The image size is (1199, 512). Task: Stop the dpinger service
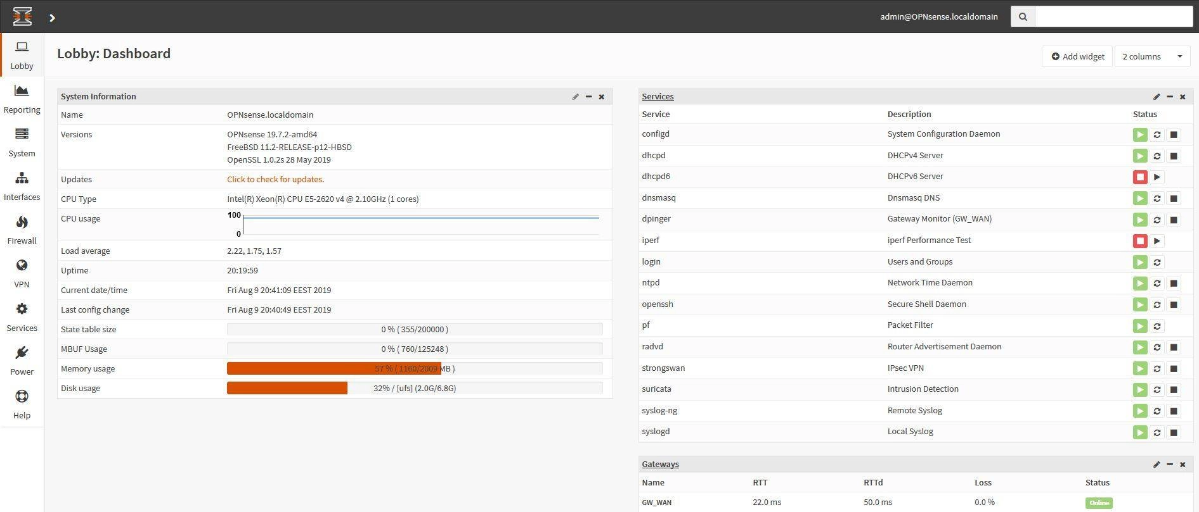1174,220
